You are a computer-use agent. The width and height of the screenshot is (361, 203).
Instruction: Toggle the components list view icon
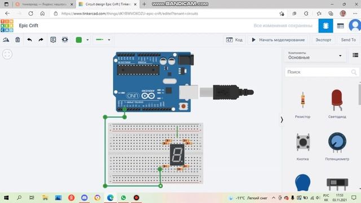click(355, 55)
